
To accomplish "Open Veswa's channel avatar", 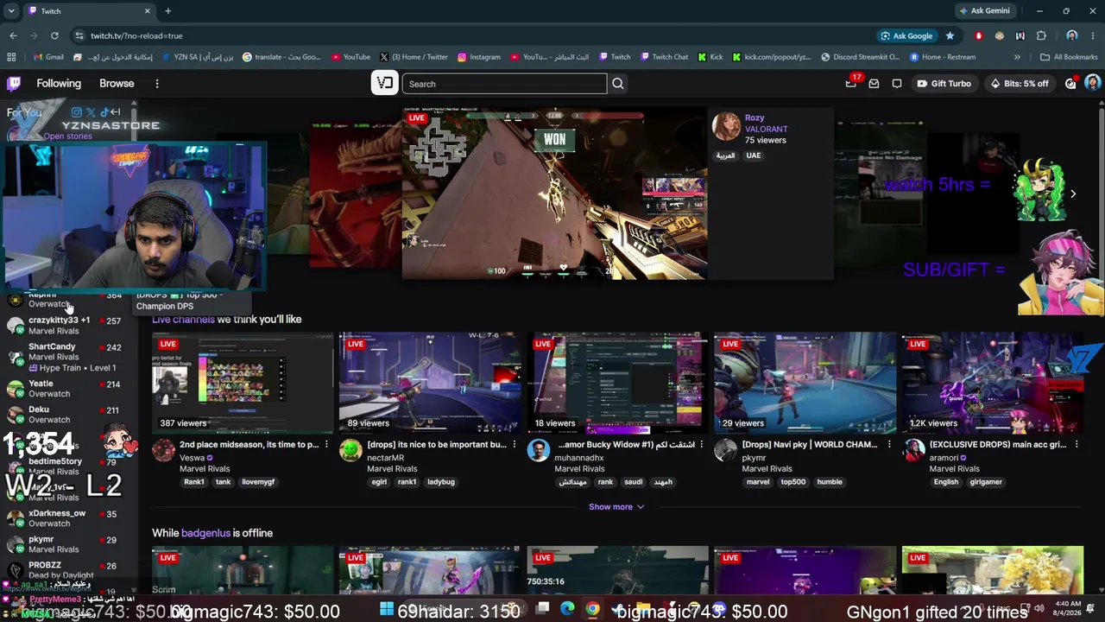I will click(x=163, y=450).
